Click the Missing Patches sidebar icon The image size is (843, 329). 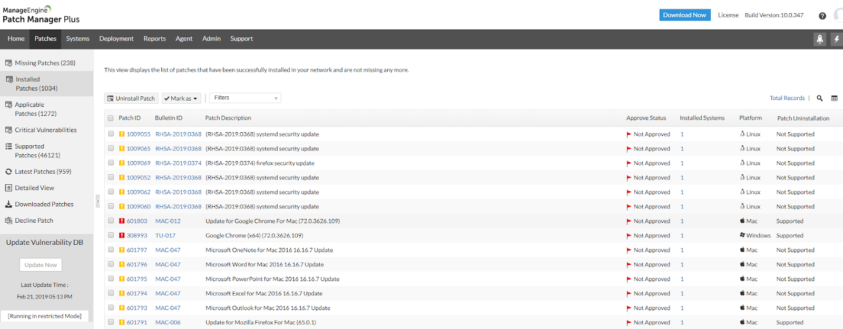(8, 63)
